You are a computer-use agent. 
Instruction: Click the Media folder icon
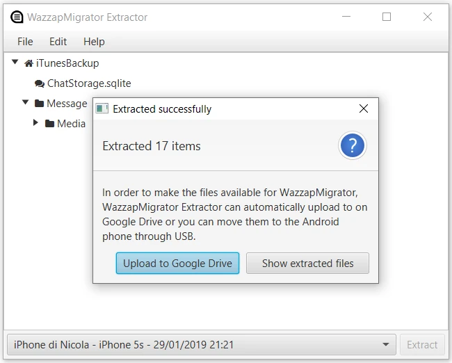[x=49, y=124]
